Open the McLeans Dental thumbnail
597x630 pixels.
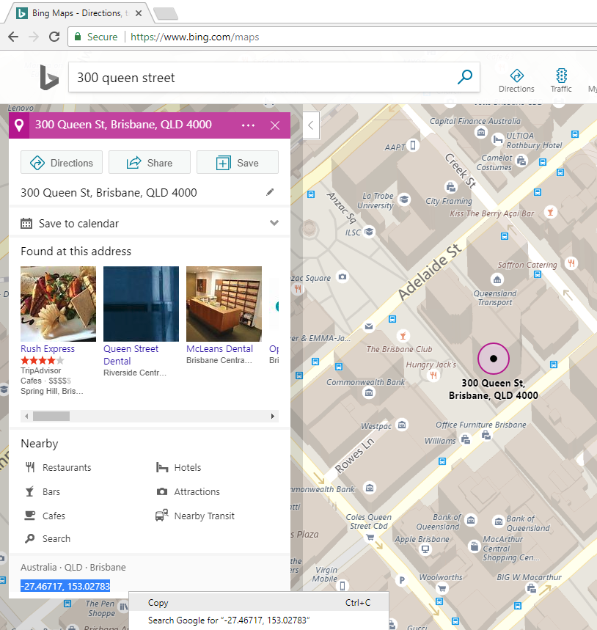(x=224, y=304)
